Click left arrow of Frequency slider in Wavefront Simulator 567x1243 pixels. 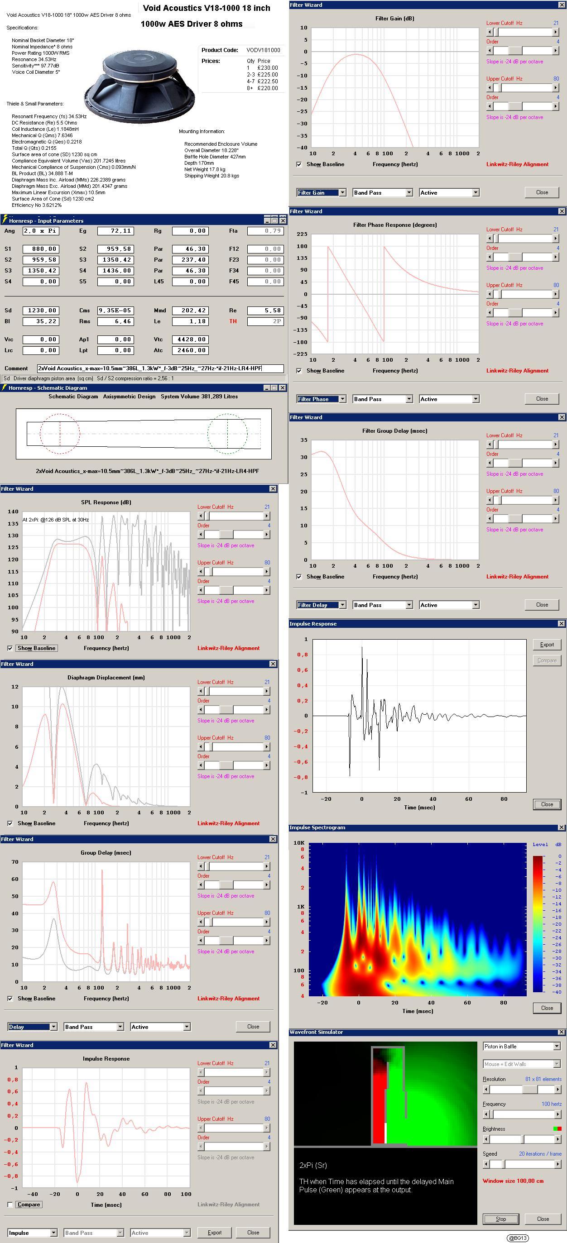point(486,1114)
